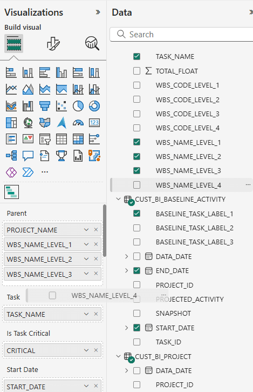This screenshot has width=253, height=392.
Task: Expand DATA_DATE under CUST_BI_BASELINE_ACTIVITY
Action: pyautogui.click(x=126, y=256)
